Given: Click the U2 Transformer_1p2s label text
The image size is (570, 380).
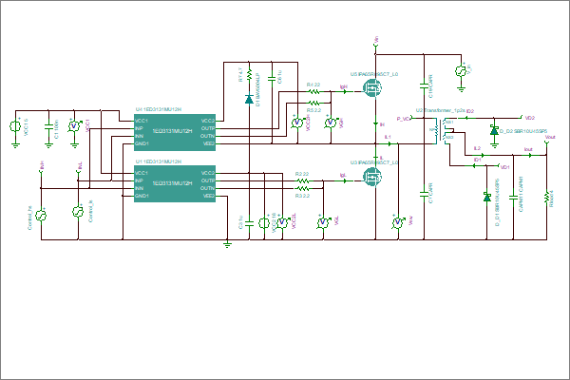Looking at the screenshot, I should point(440,110).
